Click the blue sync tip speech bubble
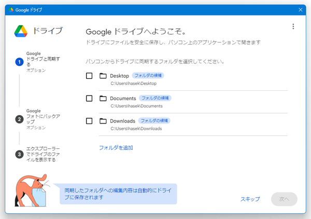This screenshot has width=311, height=219. [x=118, y=194]
